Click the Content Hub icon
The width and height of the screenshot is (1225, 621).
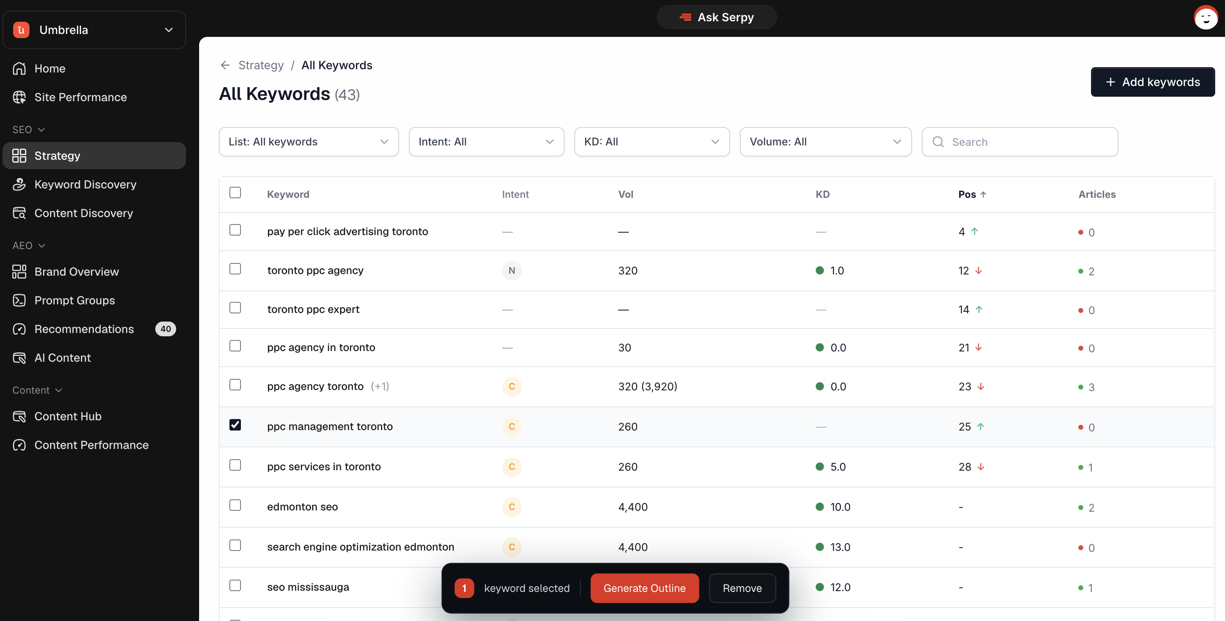[19, 416]
